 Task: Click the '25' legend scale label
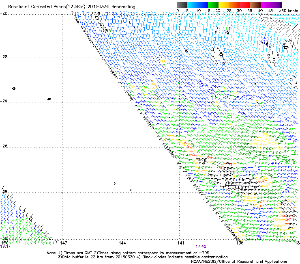point(229,11)
